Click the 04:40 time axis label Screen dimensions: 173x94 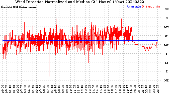click(33, 89)
